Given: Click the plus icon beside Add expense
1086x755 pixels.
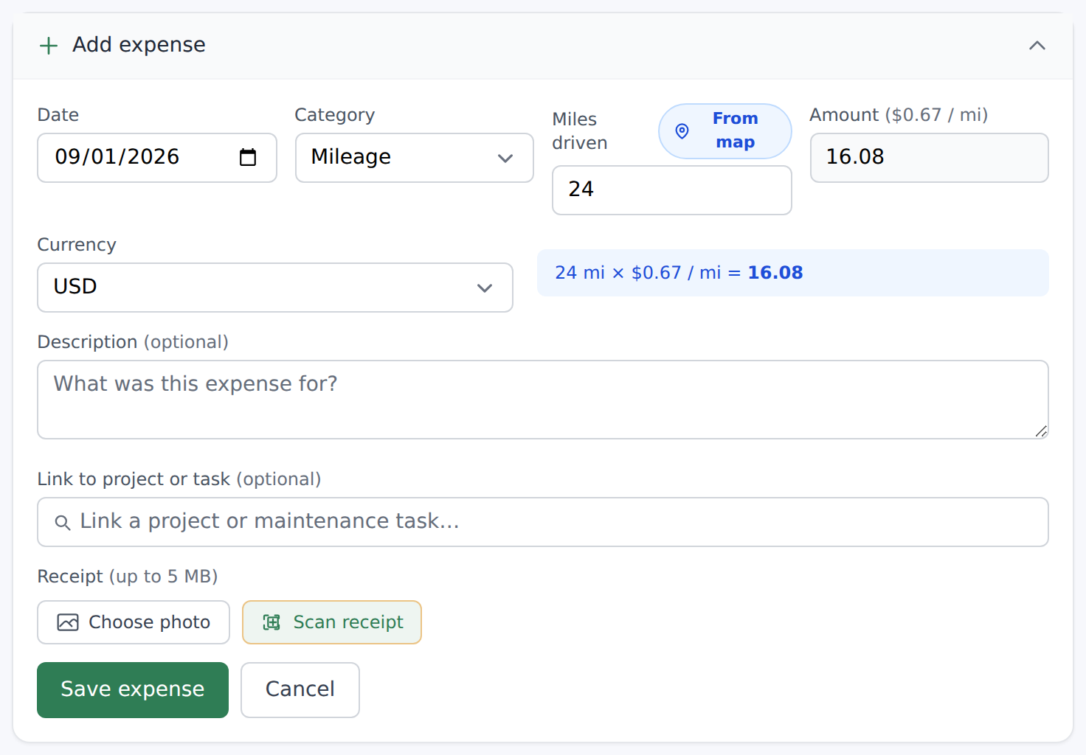Looking at the screenshot, I should (x=49, y=46).
